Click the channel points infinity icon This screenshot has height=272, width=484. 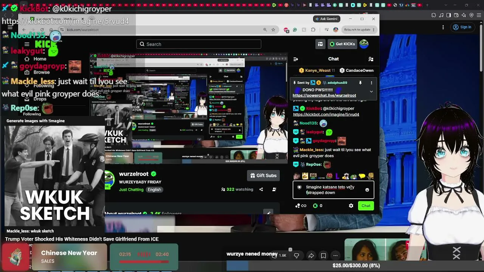tap(301, 206)
